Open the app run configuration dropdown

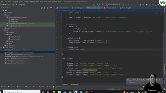pyautogui.click(x=100, y=5)
